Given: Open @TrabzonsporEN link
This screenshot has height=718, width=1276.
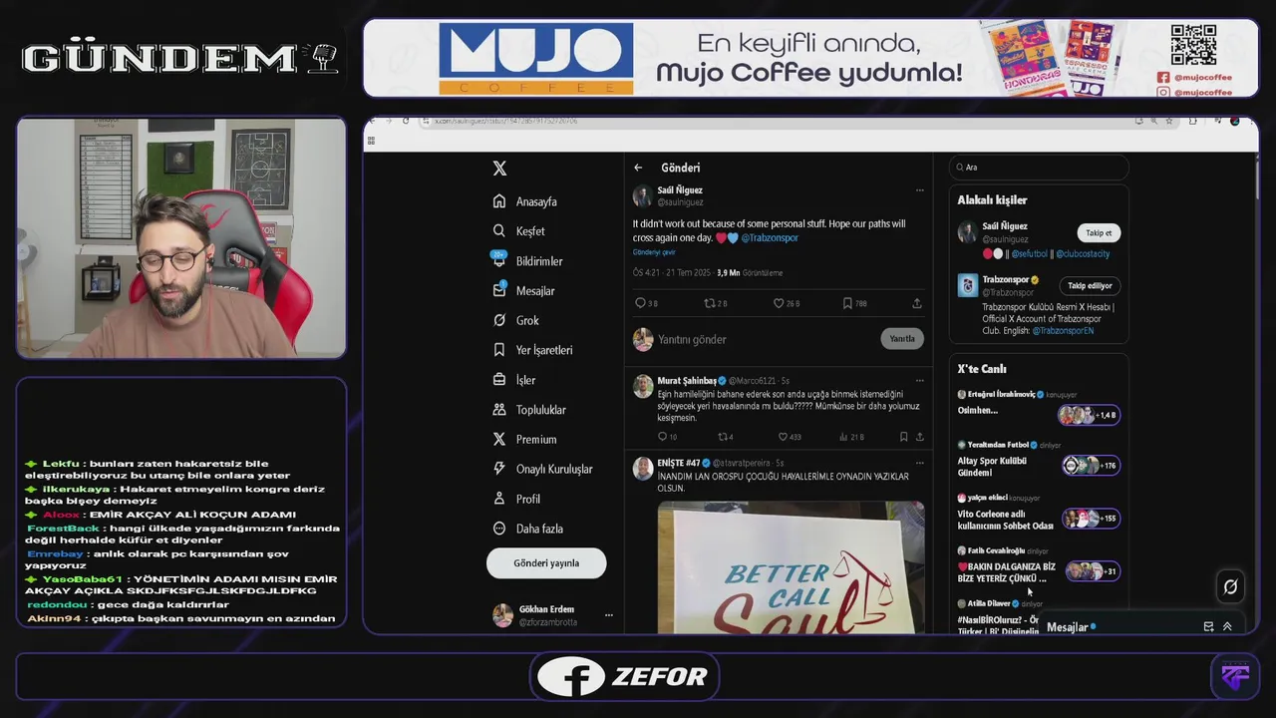Looking at the screenshot, I should pyautogui.click(x=1063, y=330).
